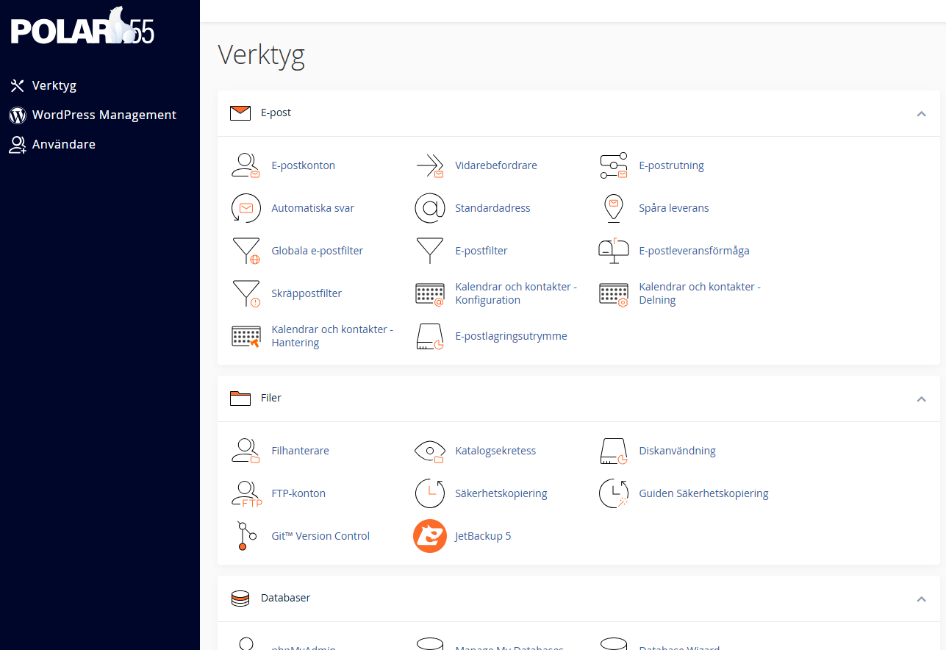
Task: Click the Standardadress at-sign icon
Action: coord(429,208)
